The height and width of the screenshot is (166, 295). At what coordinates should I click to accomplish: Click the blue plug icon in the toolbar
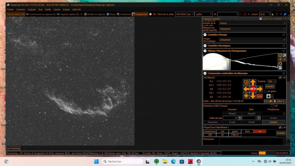coord(285,14)
